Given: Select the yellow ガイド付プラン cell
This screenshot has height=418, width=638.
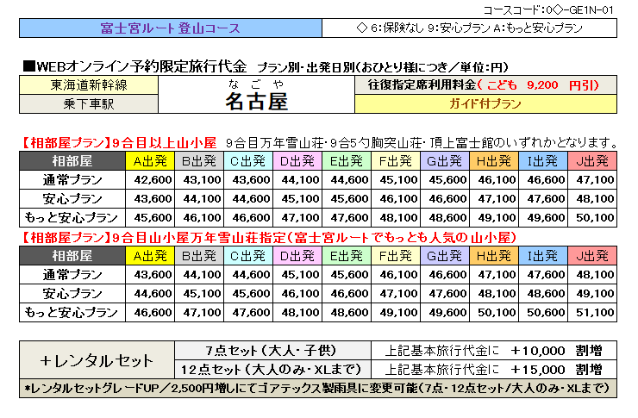Looking at the screenshot, I should click(x=485, y=104).
